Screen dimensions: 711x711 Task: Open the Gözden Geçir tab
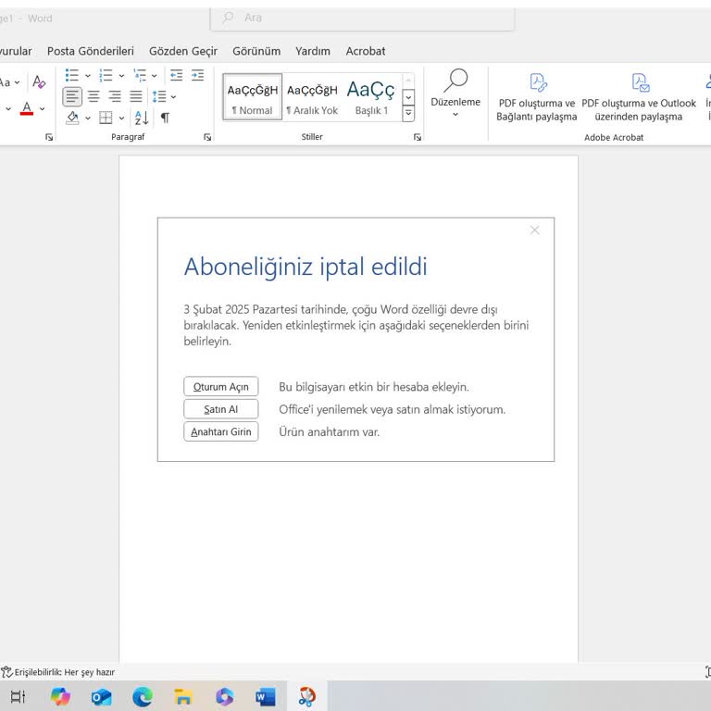click(183, 51)
